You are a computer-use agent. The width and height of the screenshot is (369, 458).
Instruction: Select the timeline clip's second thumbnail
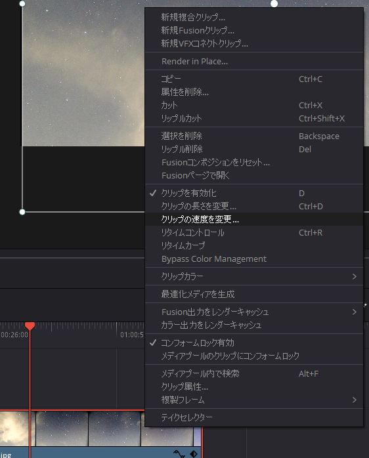[x=62, y=428]
